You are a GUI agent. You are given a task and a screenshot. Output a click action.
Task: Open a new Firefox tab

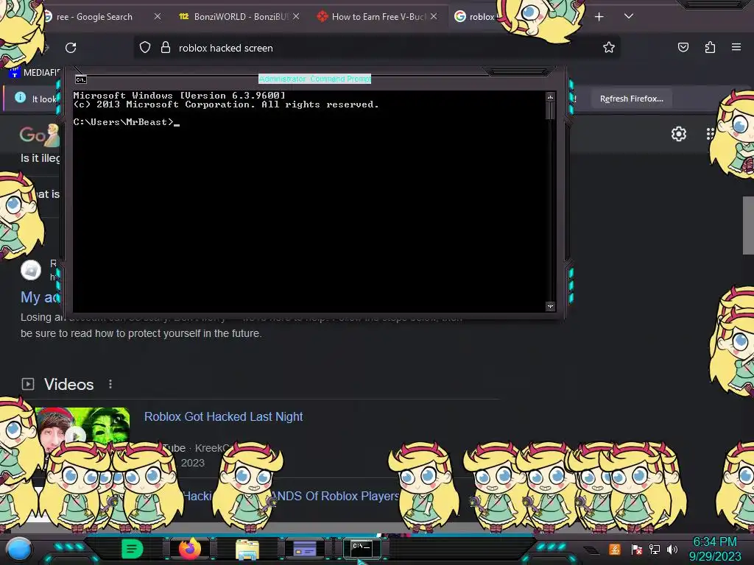(x=599, y=17)
